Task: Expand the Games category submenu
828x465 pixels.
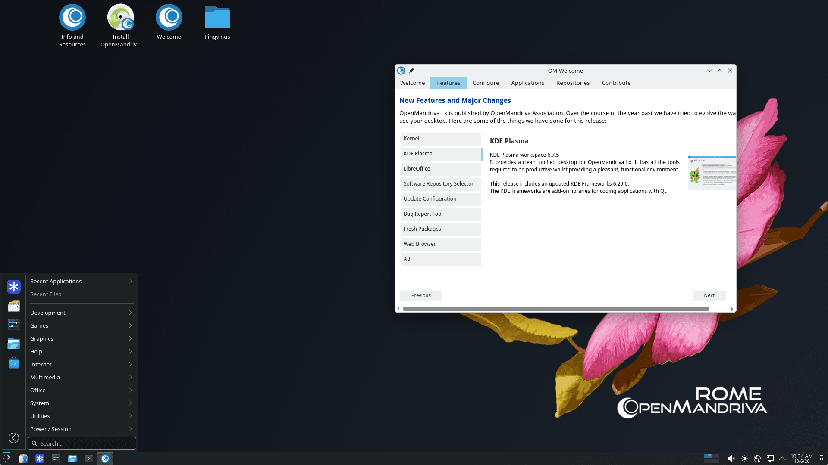Action: tap(81, 325)
